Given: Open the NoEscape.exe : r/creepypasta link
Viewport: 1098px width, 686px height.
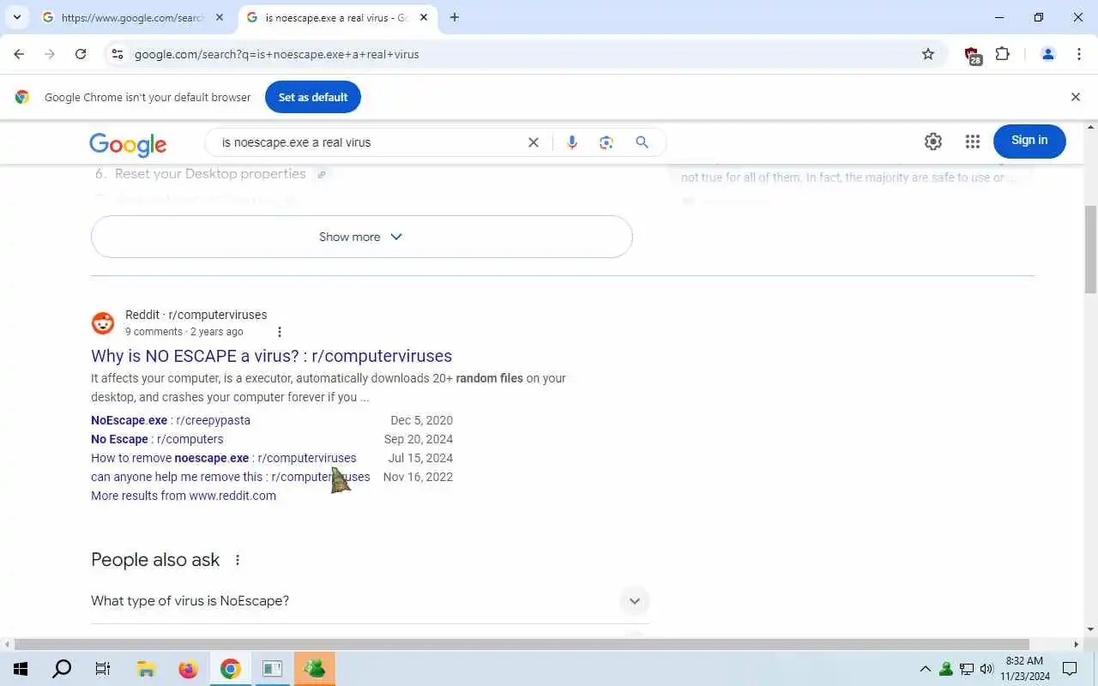Looking at the screenshot, I should coord(171,420).
